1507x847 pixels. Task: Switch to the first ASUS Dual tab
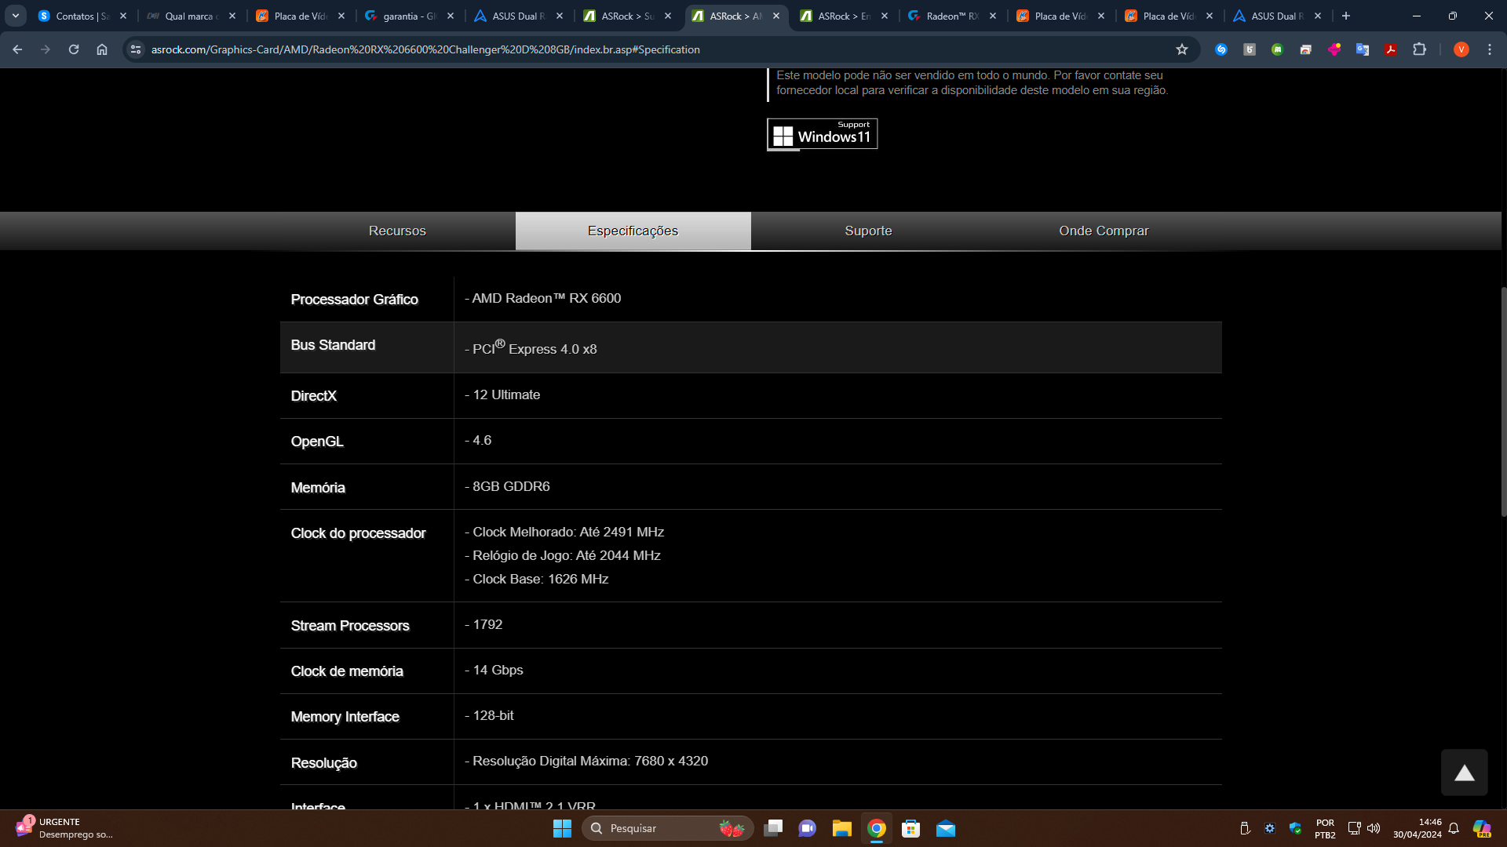(518, 16)
